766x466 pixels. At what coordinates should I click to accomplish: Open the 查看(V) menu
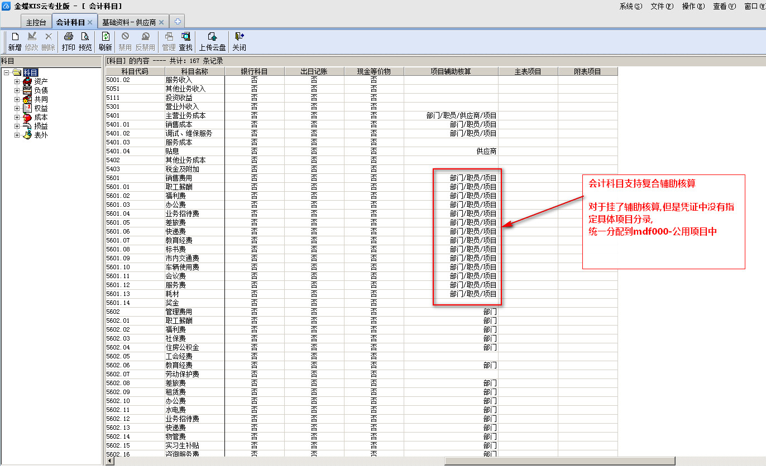click(x=724, y=6)
